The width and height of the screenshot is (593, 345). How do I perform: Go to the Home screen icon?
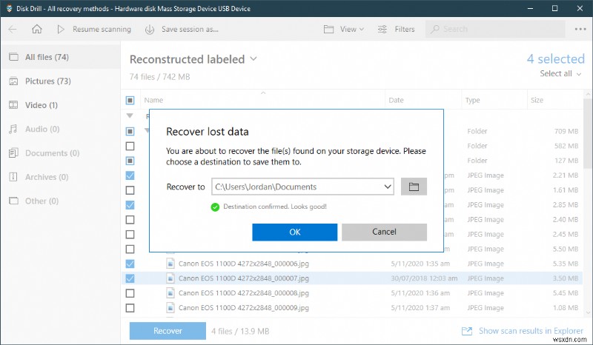click(37, 30)
